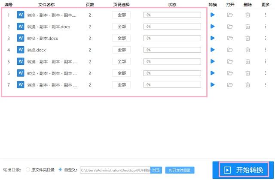275x180 pixels.
Task: Open more options for 转换.docx row 4
Action: [x=266, y=50]
